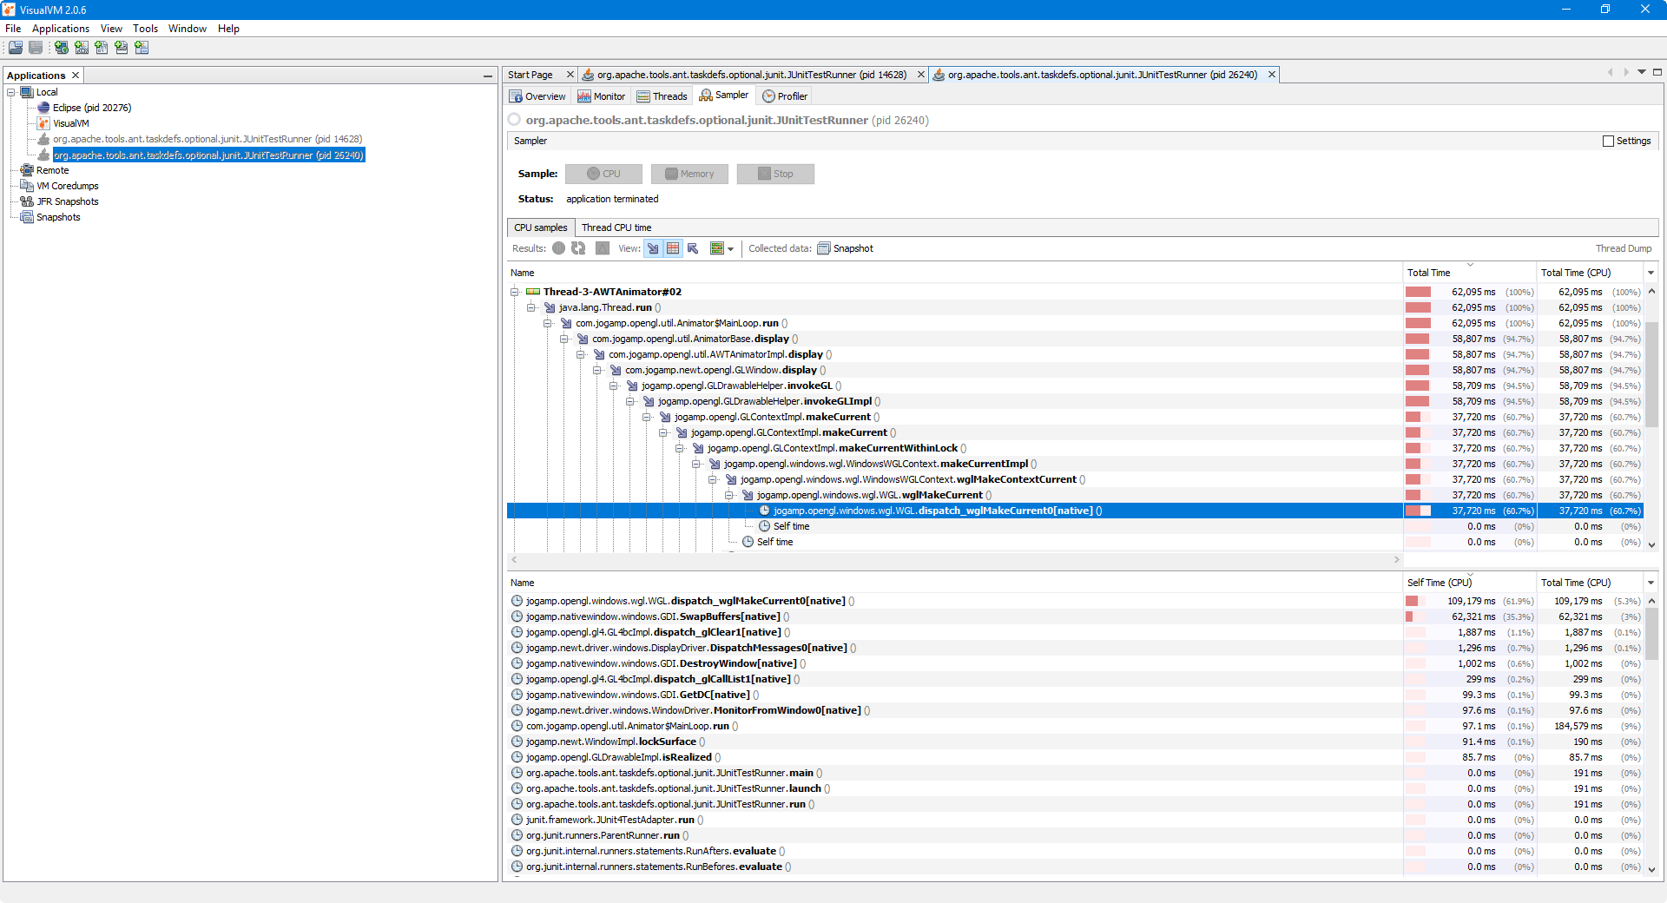Click the Eclipse application icon in tree
The width and height of the screenshot is (1667, 903).
pyautogui.click(x=43, y=108)
